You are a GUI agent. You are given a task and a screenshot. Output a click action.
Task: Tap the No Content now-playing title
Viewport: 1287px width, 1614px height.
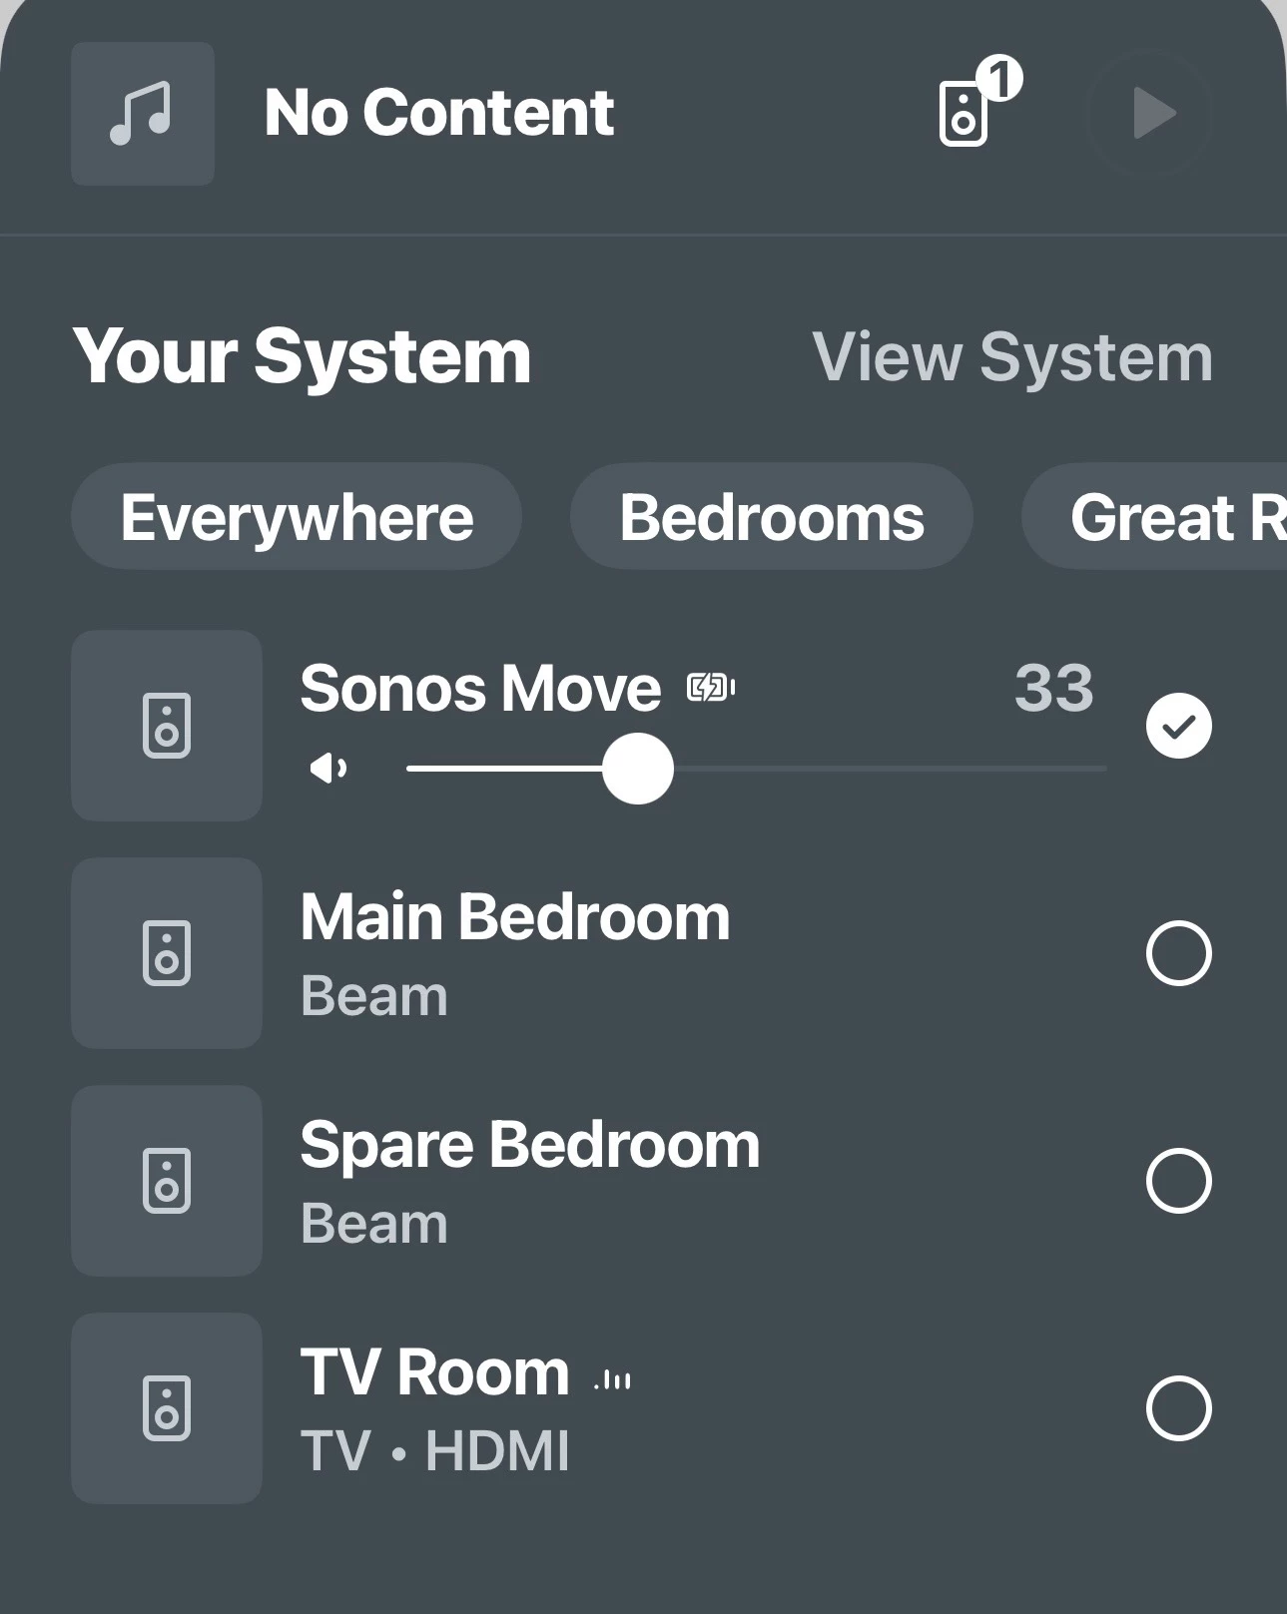click(438, 112)
